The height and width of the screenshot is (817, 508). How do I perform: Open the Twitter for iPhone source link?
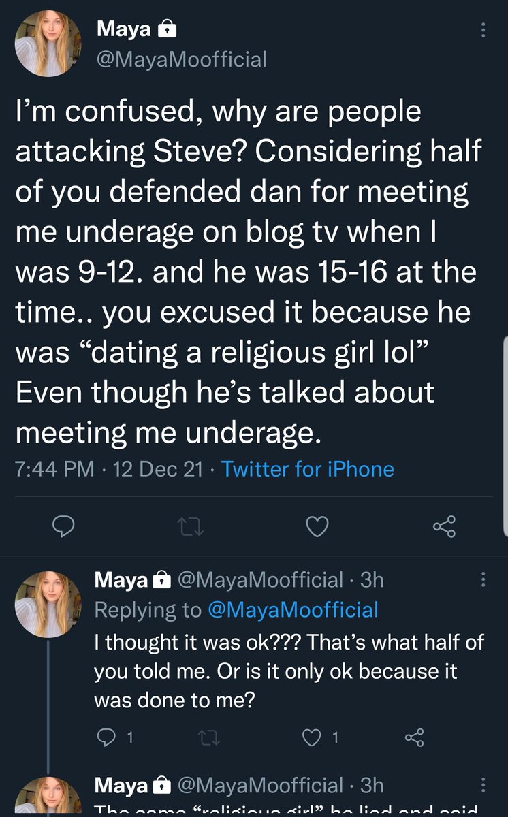[308, 468]
